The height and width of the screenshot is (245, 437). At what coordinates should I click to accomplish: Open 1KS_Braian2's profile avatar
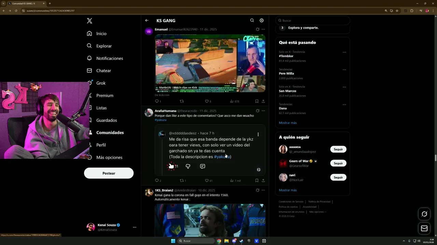149,193
